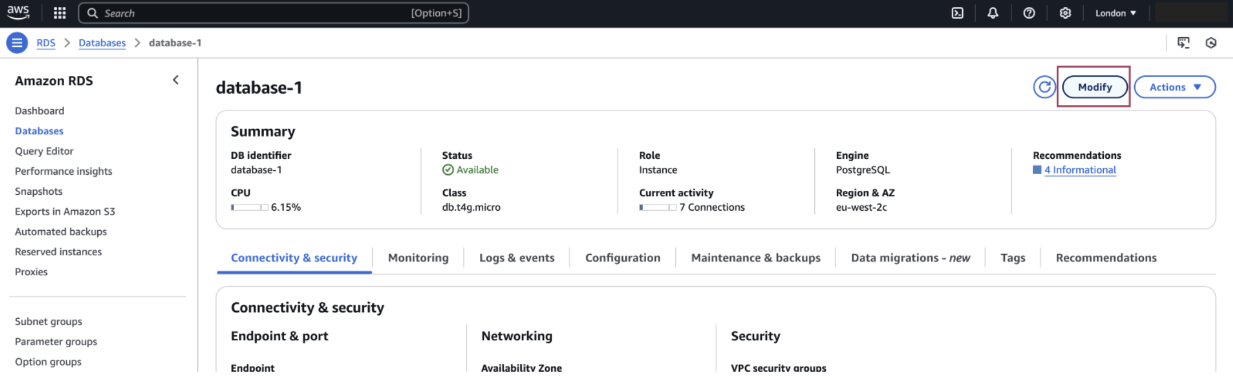Collapse the Amazon RDS side panel
Image resolution: width=1233 pixels, height=385 pixels.
(x=176, y=81)
